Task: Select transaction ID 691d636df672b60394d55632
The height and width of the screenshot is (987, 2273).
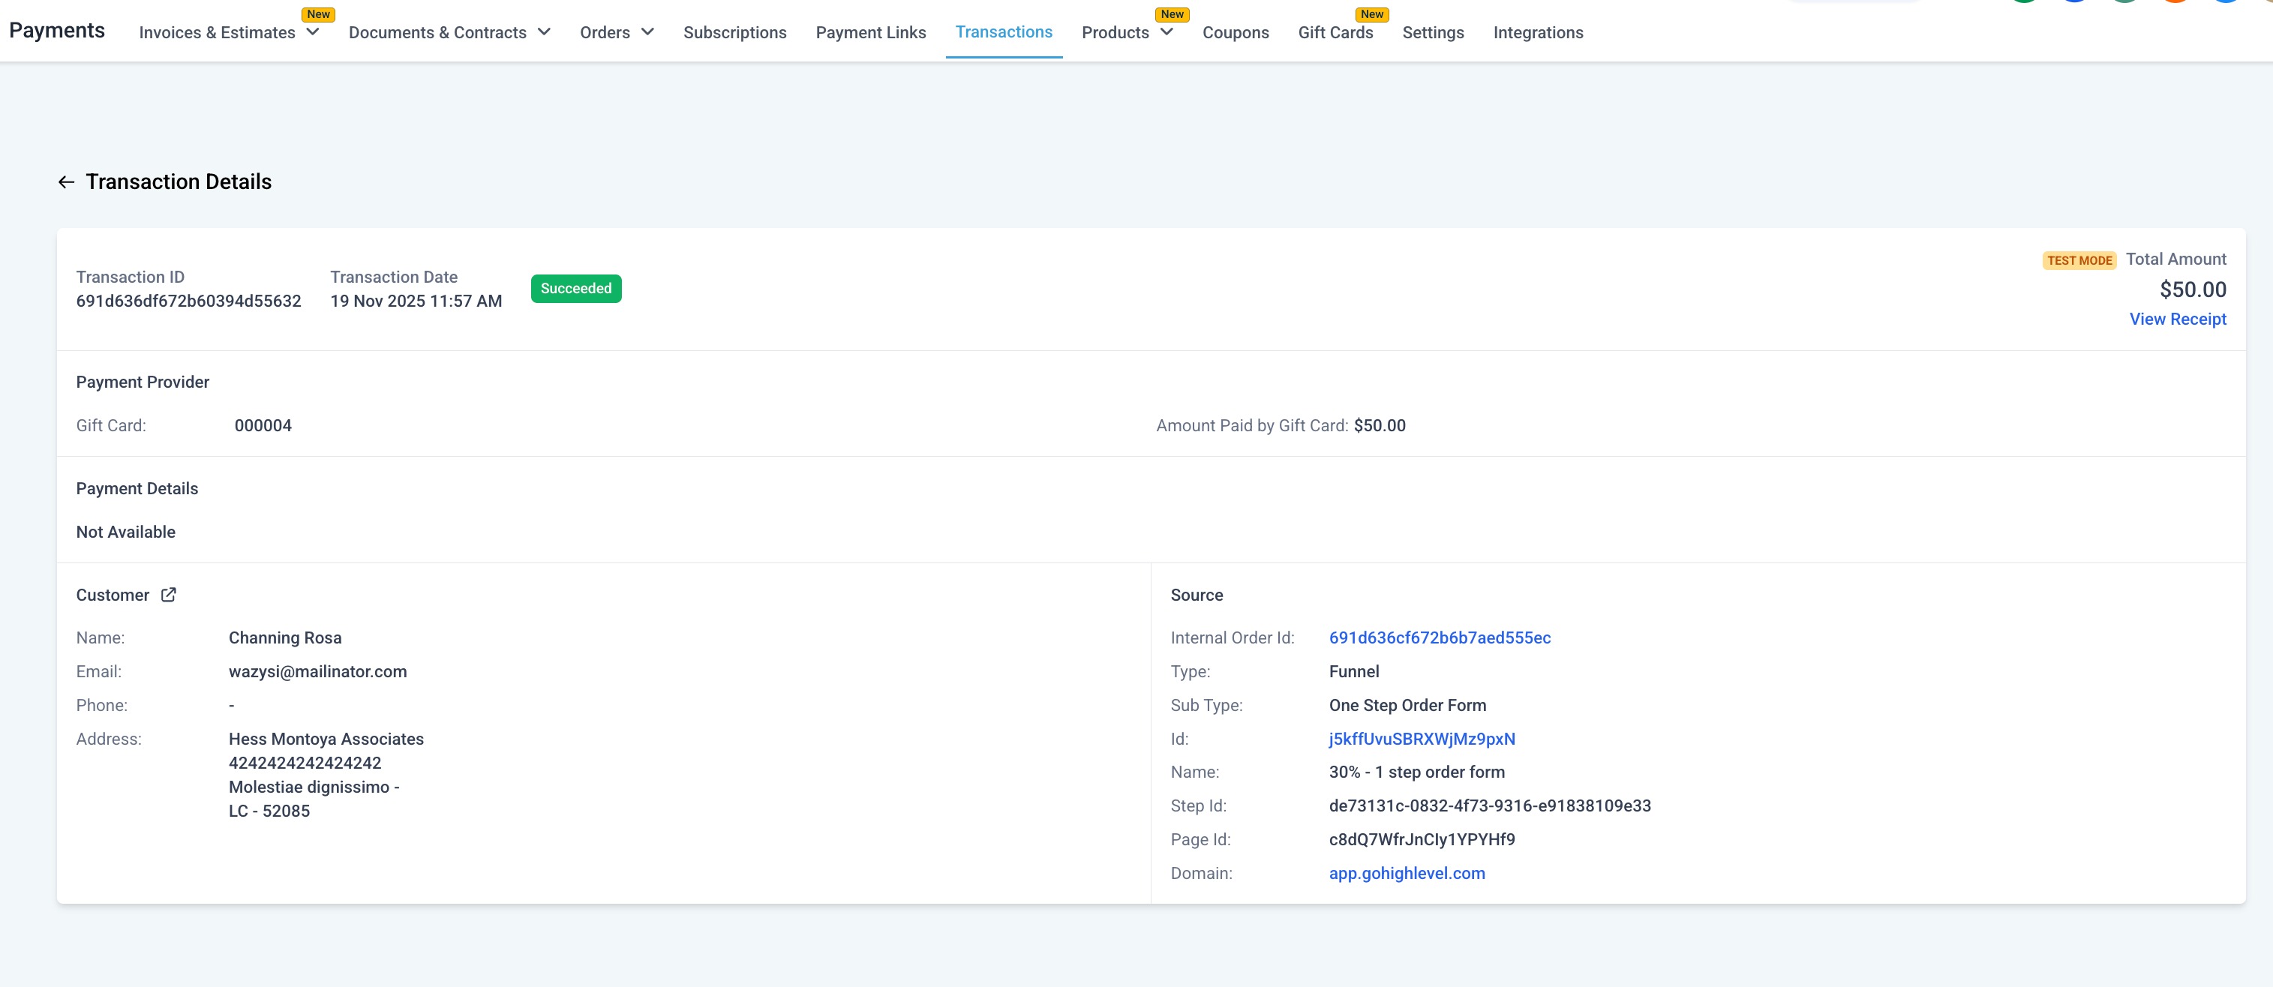Action: 188,301
